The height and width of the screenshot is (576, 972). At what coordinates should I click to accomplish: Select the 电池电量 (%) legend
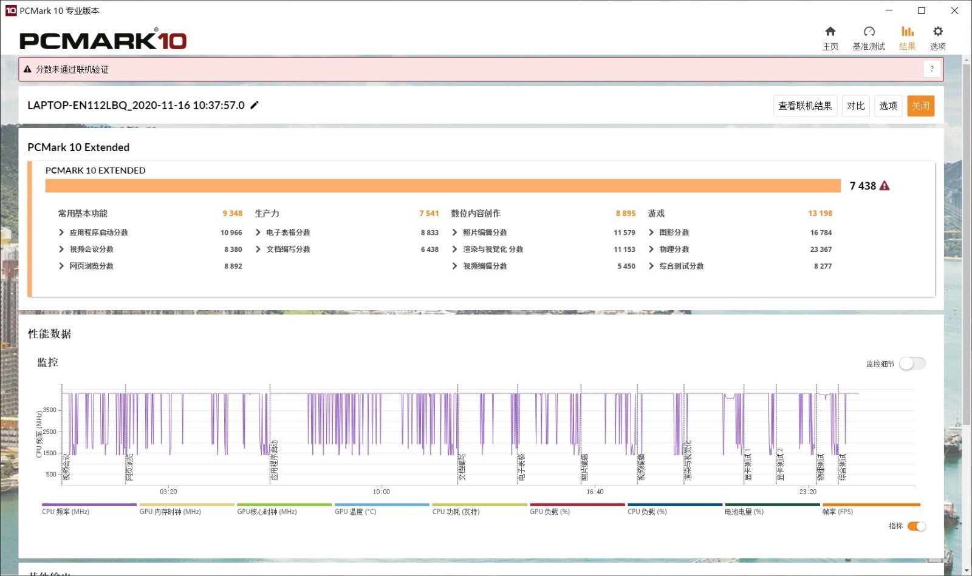click(x=772, y=509)
